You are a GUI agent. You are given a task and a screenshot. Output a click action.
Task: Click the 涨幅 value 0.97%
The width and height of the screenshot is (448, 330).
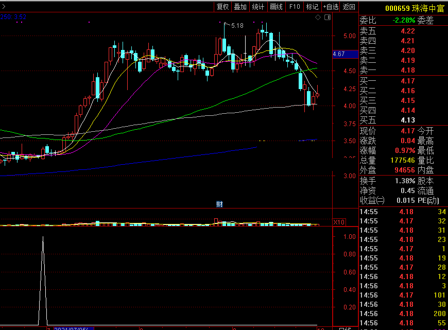click(x=405, y=150)
